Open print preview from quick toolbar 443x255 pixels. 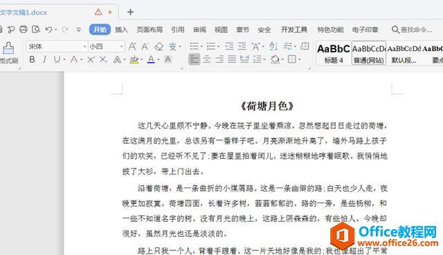(36, 29)
